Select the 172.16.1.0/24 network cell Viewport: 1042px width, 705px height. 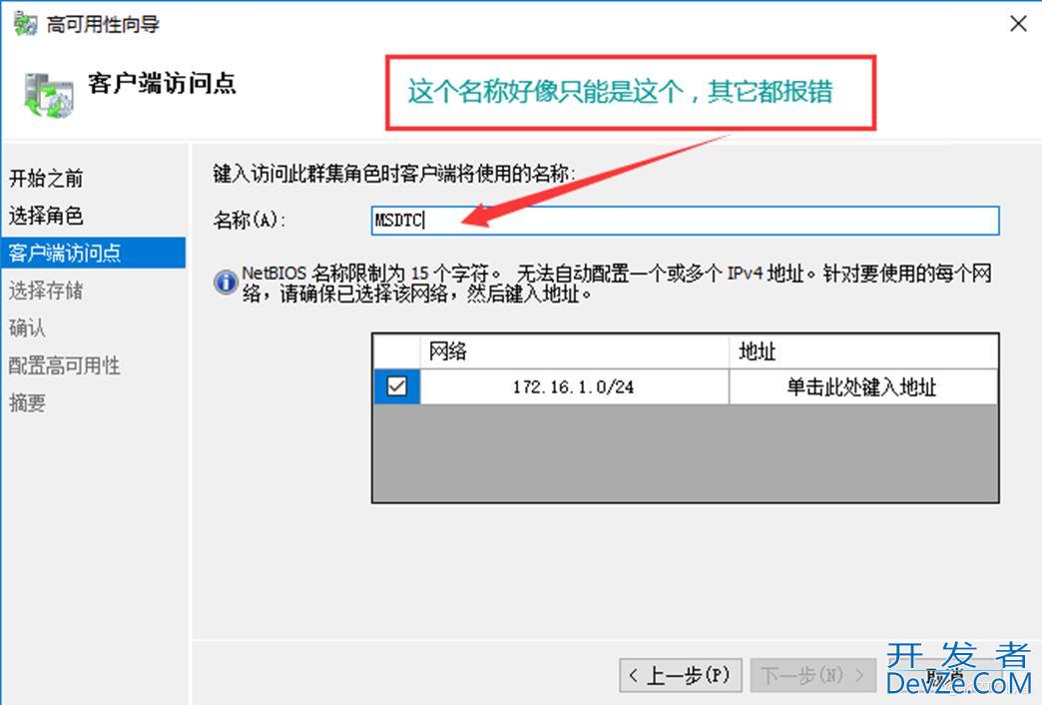tap(574, 386)
